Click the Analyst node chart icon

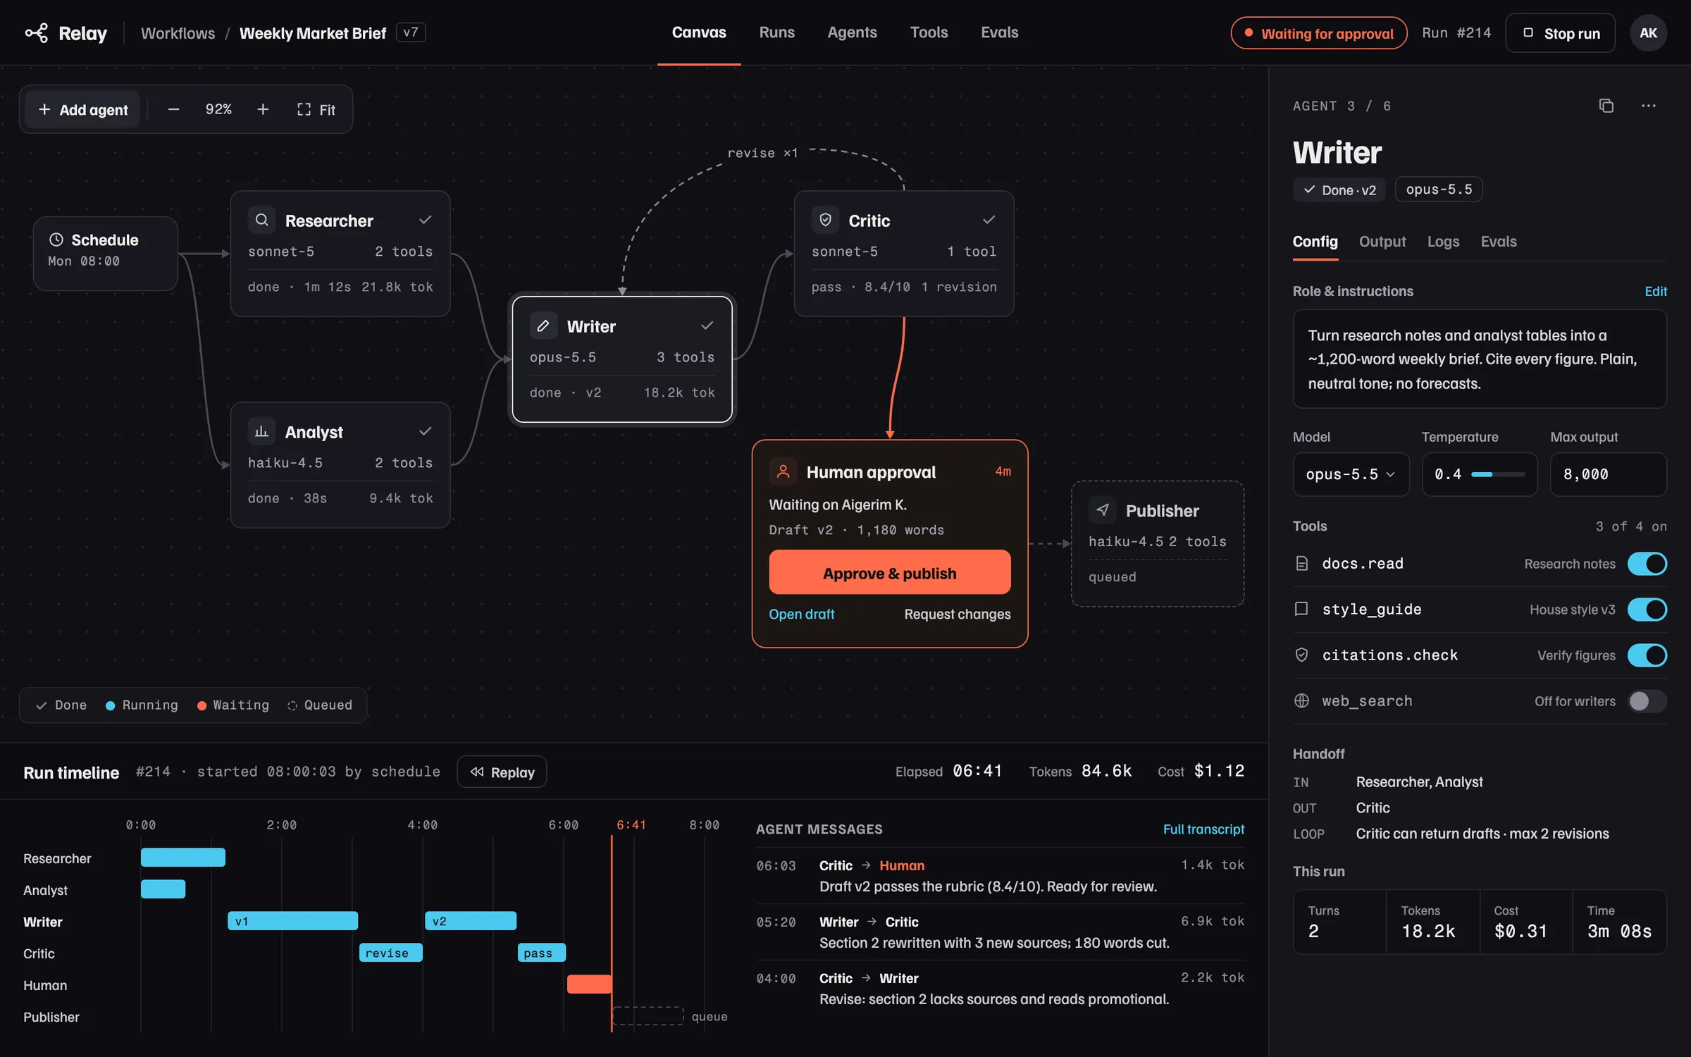[261, 431]
